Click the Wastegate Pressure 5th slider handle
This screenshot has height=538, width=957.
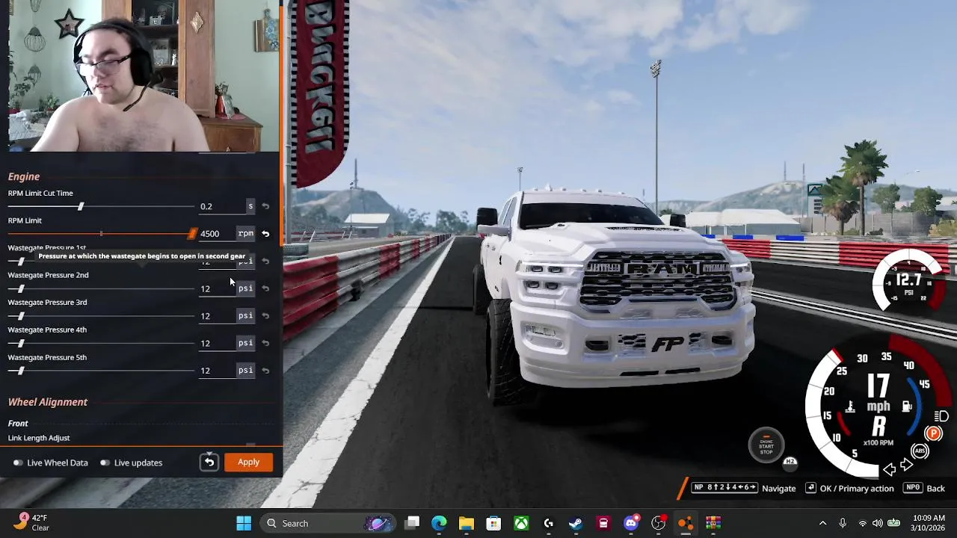click(20, 371)
